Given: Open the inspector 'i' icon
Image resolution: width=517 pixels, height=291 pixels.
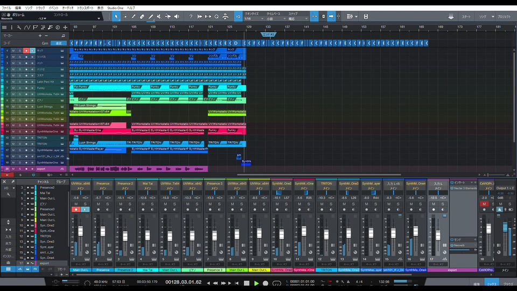Looking at the screenshot, I should click(x=11, y=27).
